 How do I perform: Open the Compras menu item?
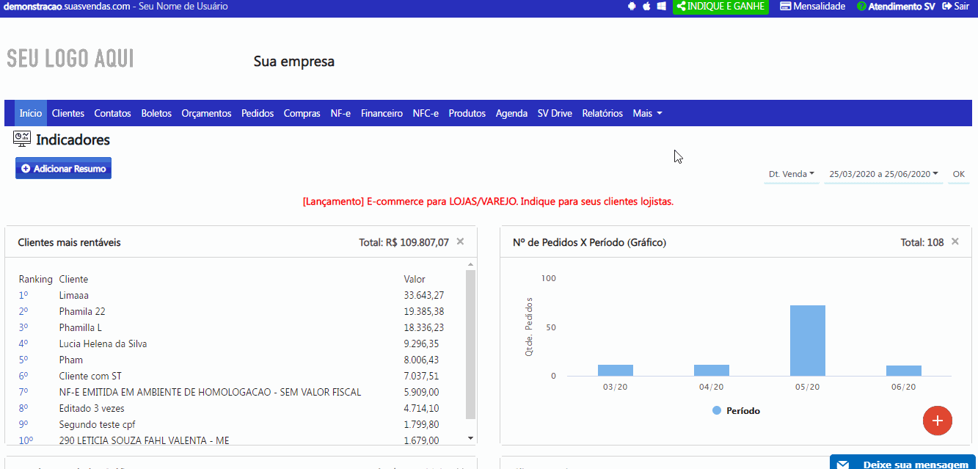click(302, 113)
